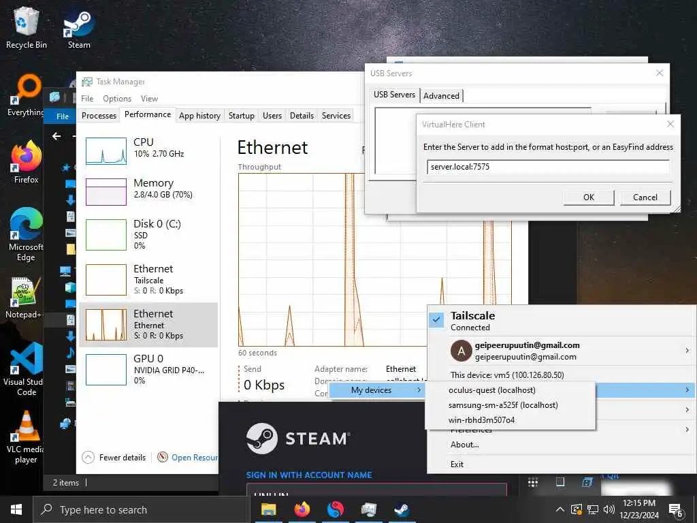
Task: Open the network icon in the system tray
Action: coord(593,509)
